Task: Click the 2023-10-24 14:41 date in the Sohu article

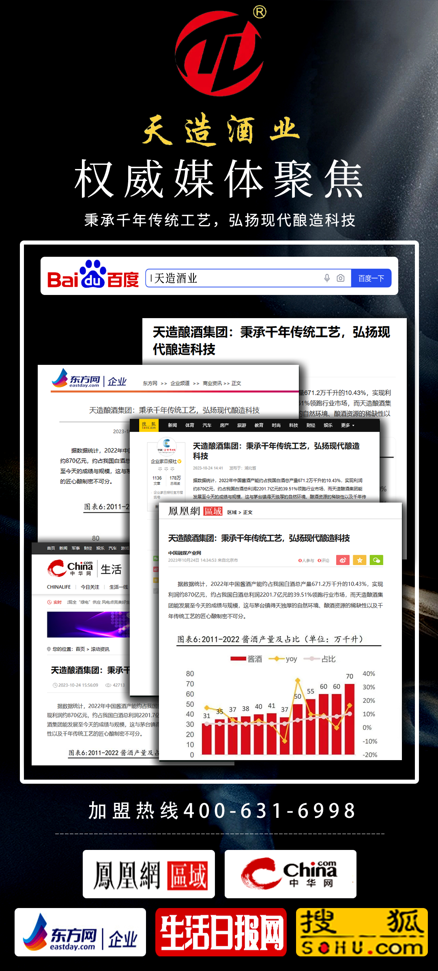Action: point(208,468)
